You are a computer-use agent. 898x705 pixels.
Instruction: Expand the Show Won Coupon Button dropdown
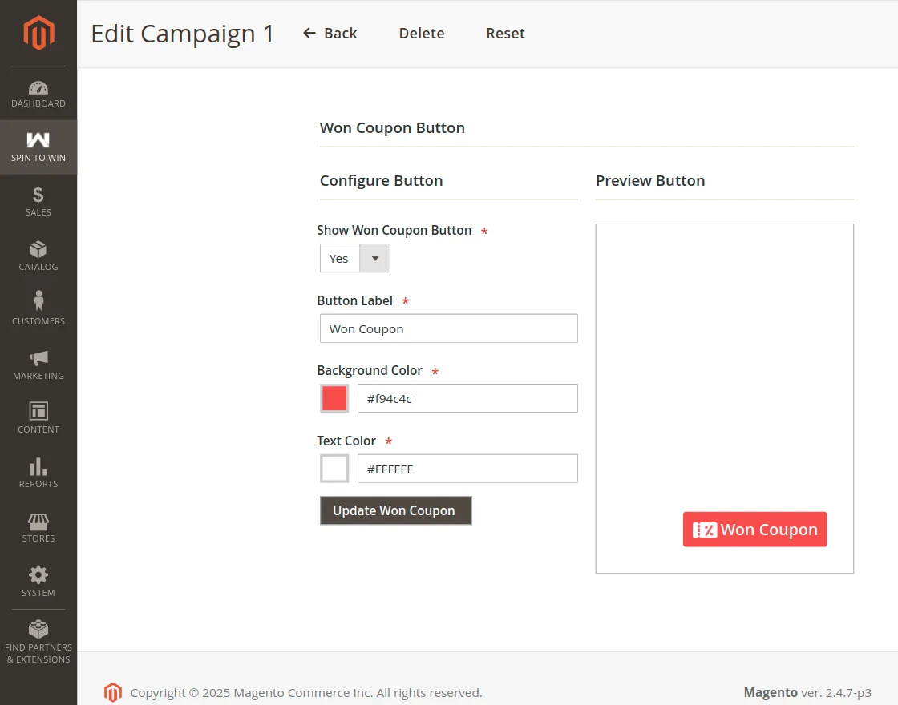[355, 259]
